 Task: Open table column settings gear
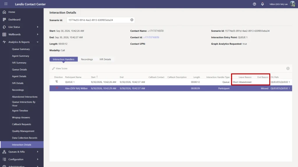pyautogui.click(x=288, y=68)
